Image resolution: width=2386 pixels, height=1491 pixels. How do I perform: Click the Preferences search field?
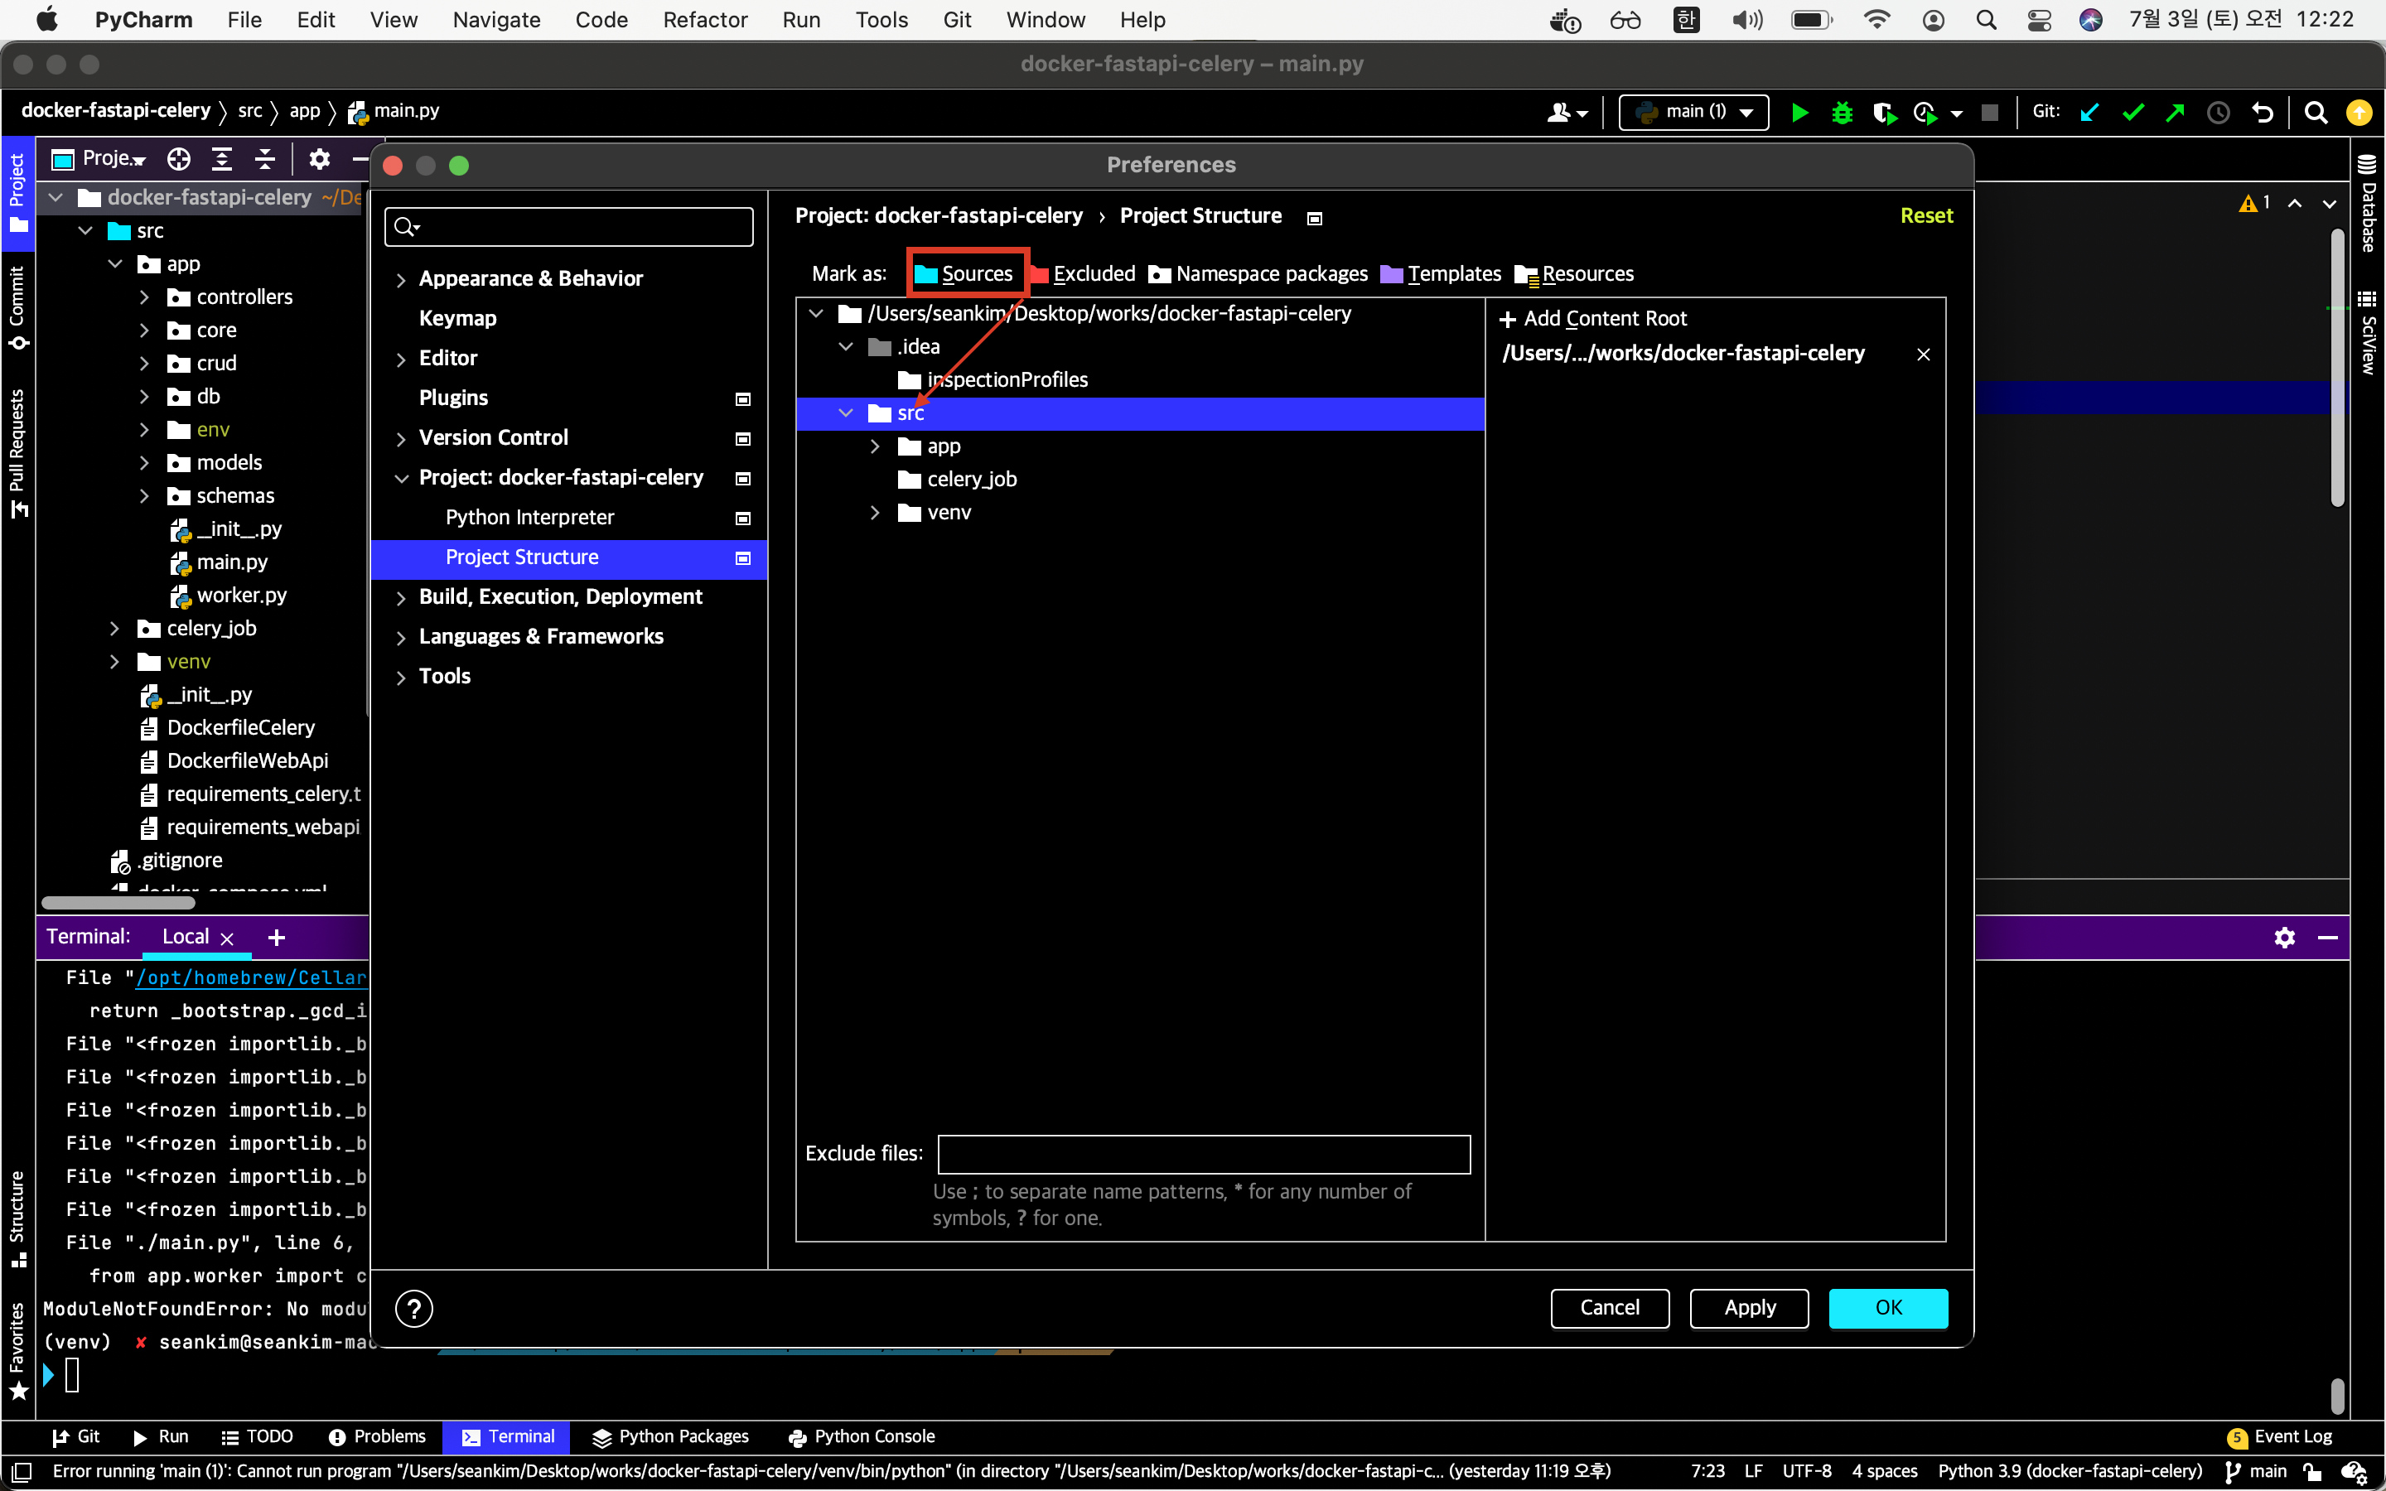tap(569, 227)
